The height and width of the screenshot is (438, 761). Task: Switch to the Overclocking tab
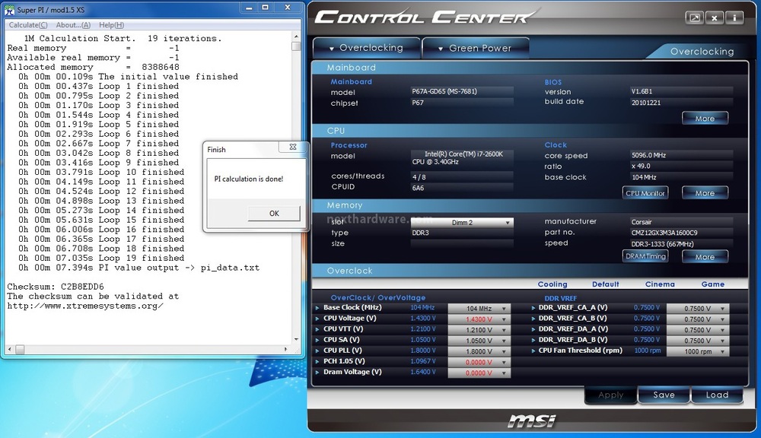coord(367,48)
